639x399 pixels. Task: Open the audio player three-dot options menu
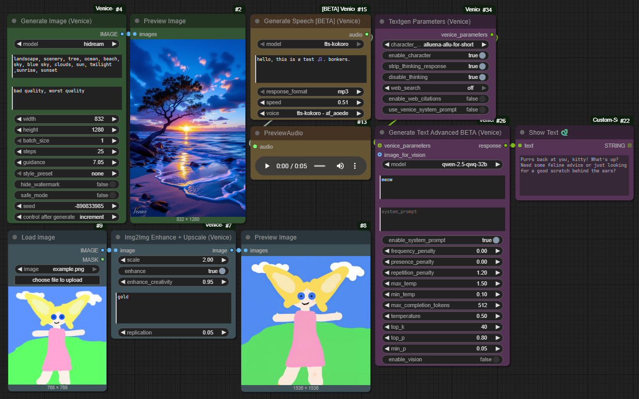pyautogui.click(x=355, y=166)
